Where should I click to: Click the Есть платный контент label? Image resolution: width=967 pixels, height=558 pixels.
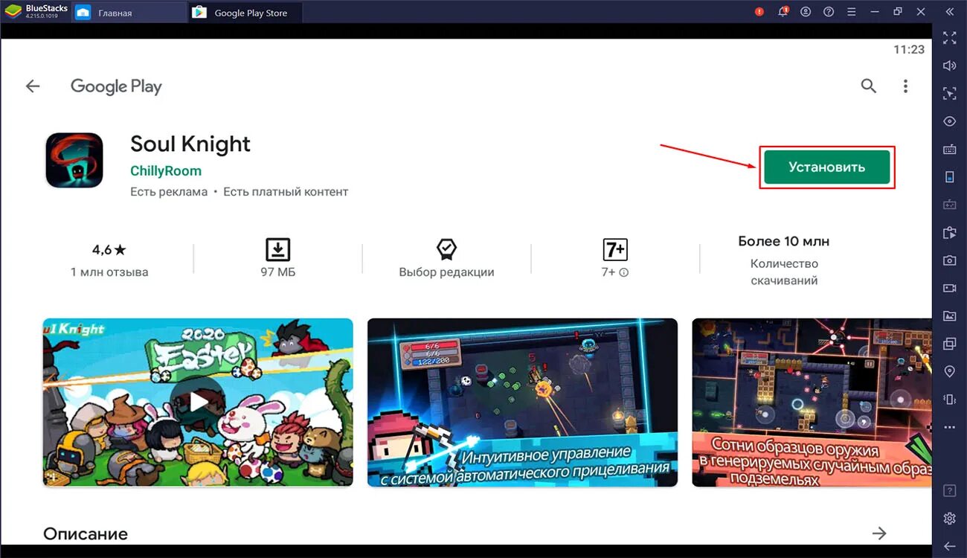(x=286, y=192)
